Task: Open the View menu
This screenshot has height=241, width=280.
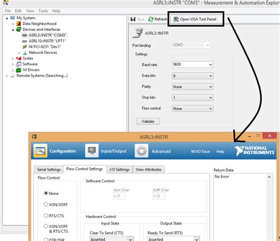Action: pos(30,11)
